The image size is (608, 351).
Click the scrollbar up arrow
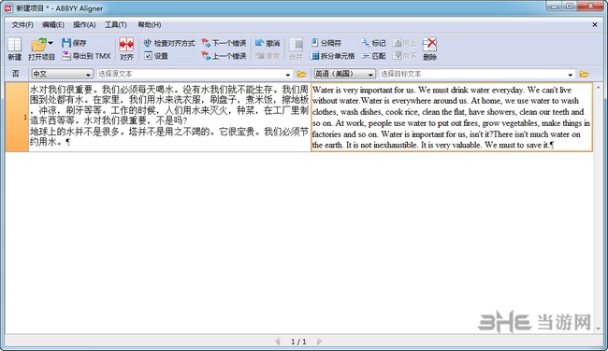tap(599, 88)
